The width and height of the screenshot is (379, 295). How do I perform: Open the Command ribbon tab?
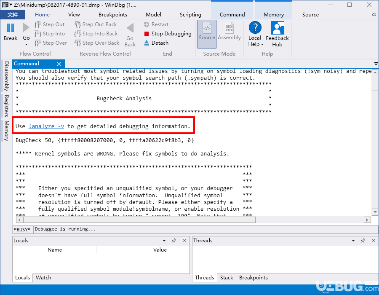click(232, 14)
